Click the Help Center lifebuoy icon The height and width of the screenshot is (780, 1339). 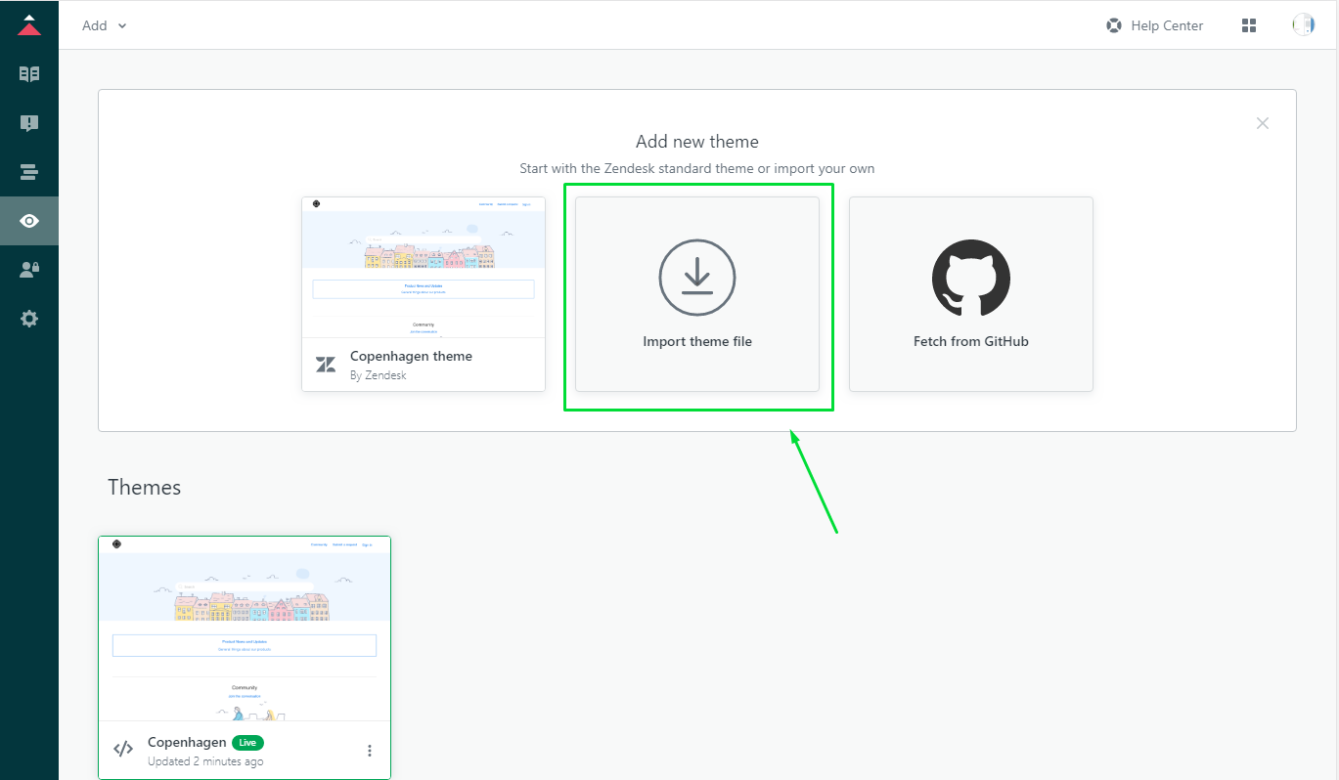pos(1113,25)
